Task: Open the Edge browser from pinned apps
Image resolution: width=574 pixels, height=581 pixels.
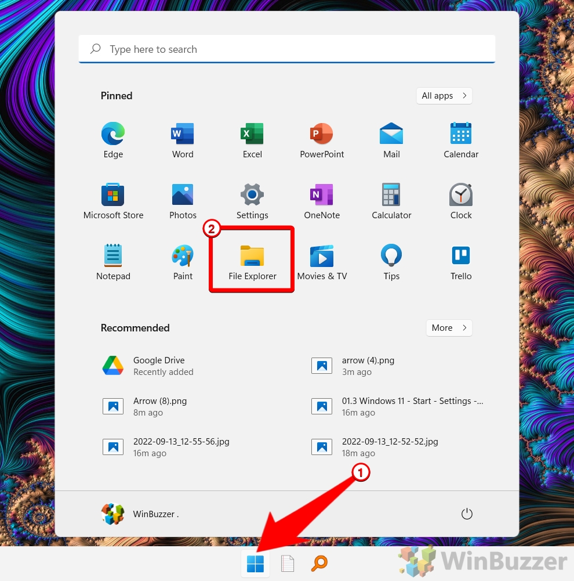Action: [113, 140]
